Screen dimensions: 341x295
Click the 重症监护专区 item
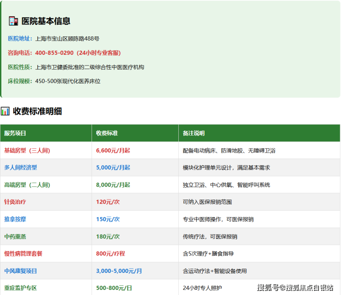tap(20, 288)
